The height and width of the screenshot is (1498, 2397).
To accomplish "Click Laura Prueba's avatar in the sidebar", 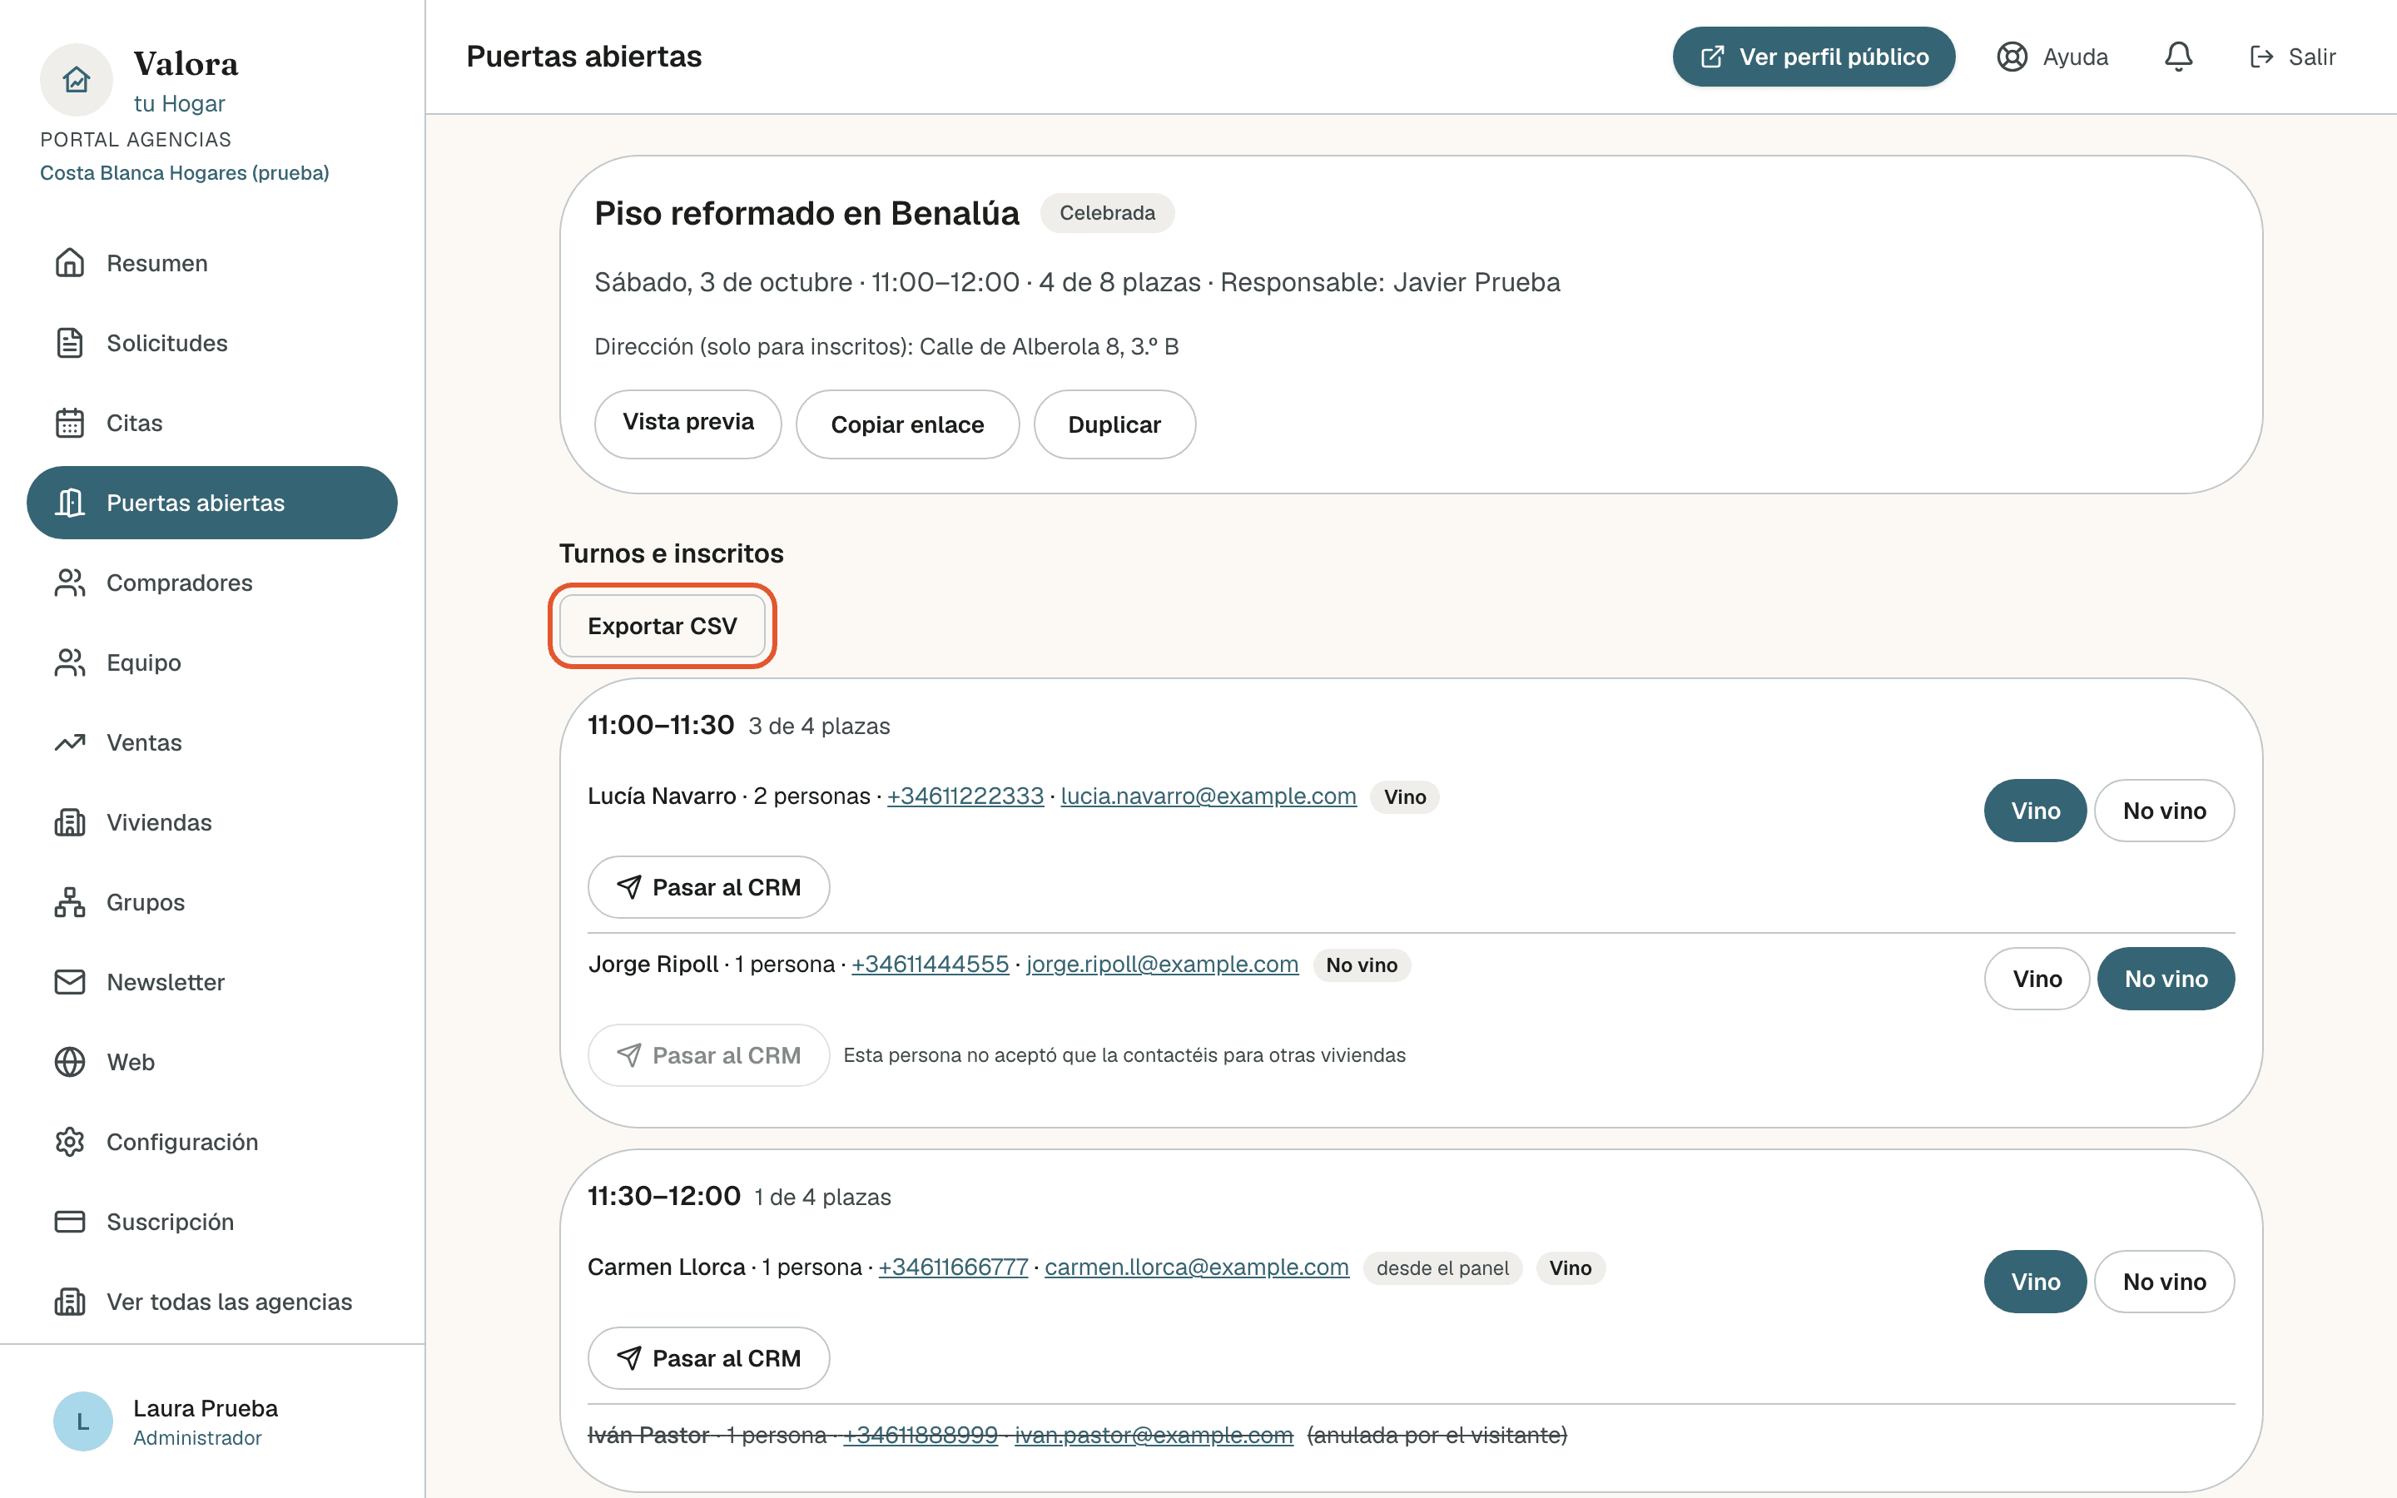I will pyautogui.click(x=82, y=1421).
